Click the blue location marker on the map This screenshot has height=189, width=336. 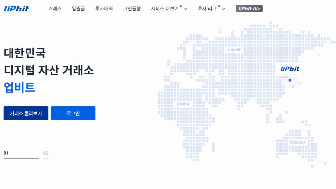290,80
